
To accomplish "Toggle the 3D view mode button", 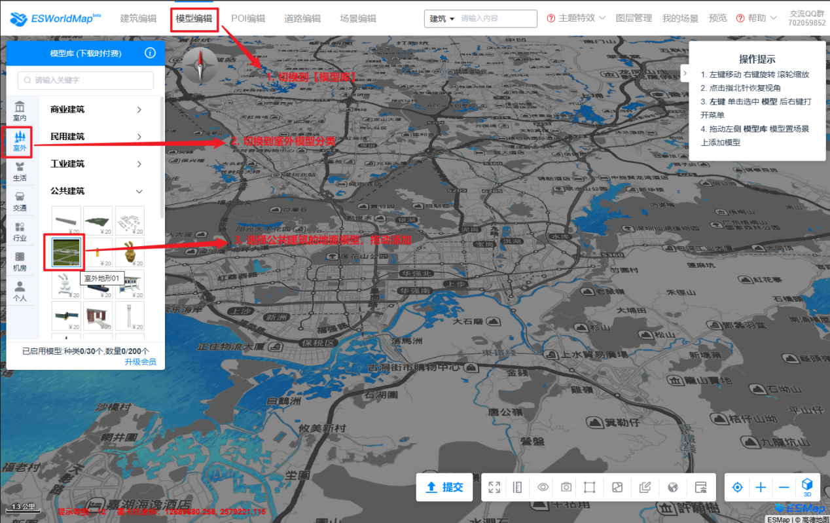I will coord(807,486).
